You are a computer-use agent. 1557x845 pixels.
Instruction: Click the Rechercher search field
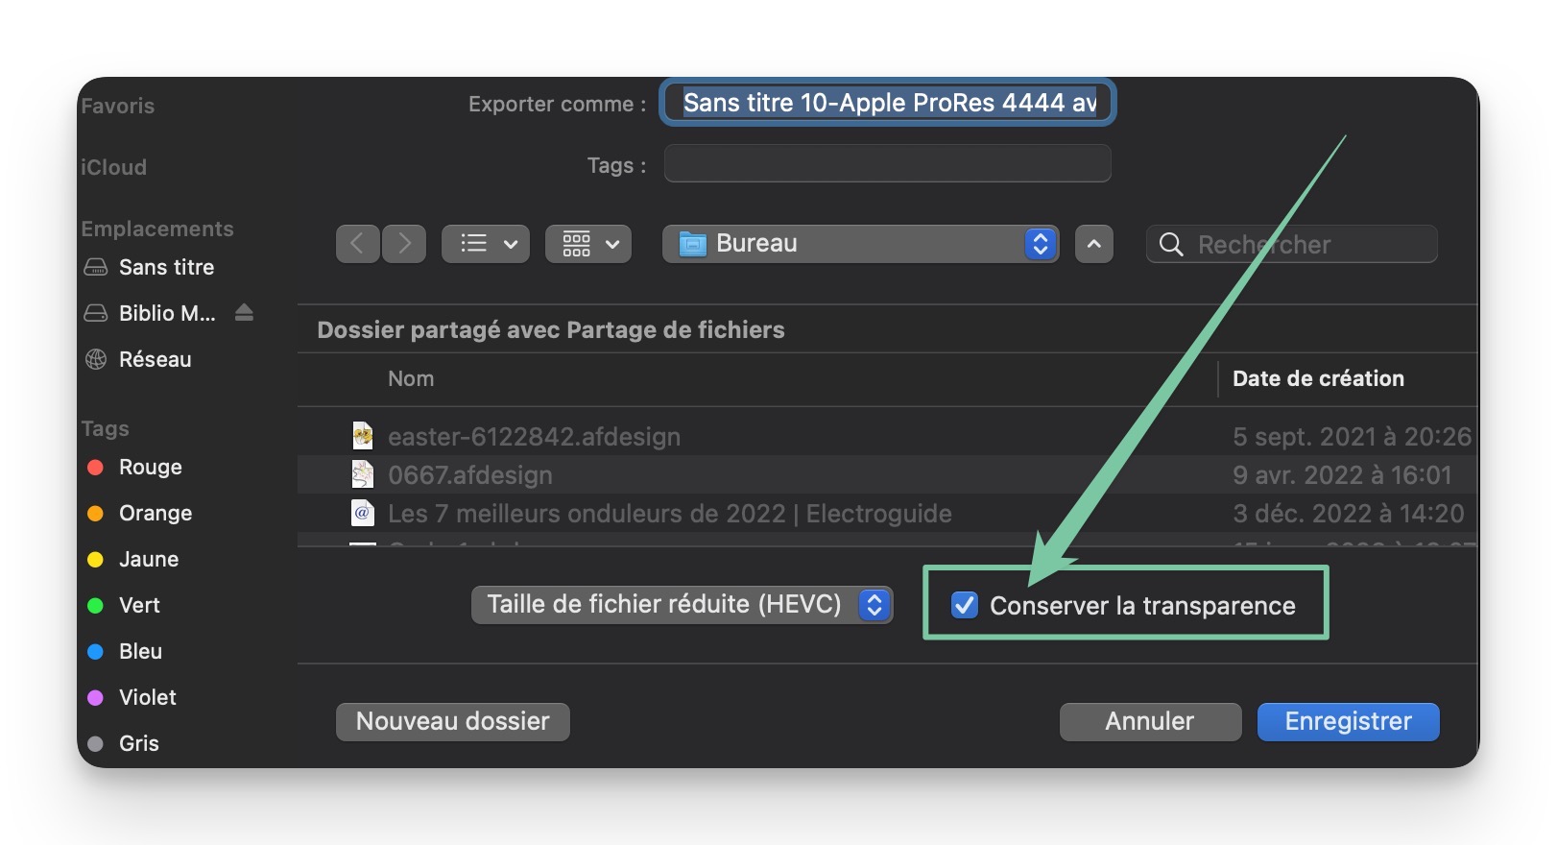[1292, 244]
